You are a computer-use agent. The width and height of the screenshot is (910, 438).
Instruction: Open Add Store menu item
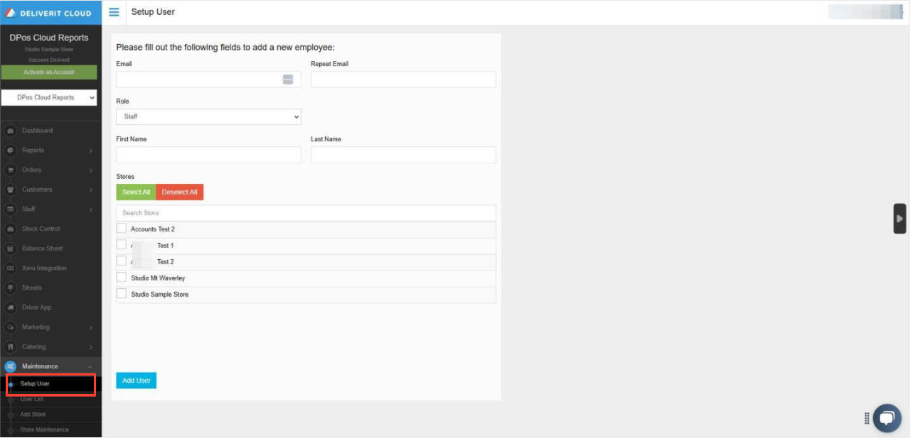[x=33, y=415]
